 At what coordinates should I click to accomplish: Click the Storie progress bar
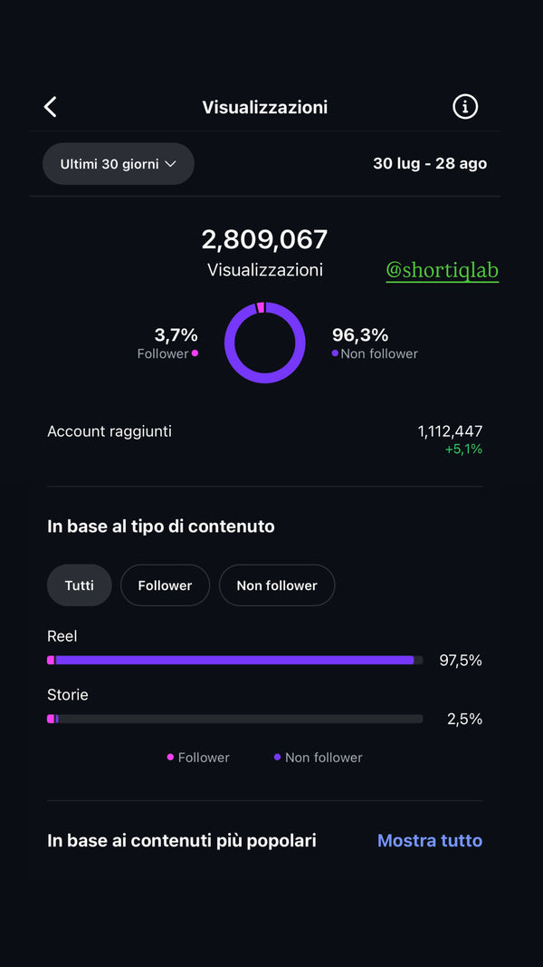point(234,719)
